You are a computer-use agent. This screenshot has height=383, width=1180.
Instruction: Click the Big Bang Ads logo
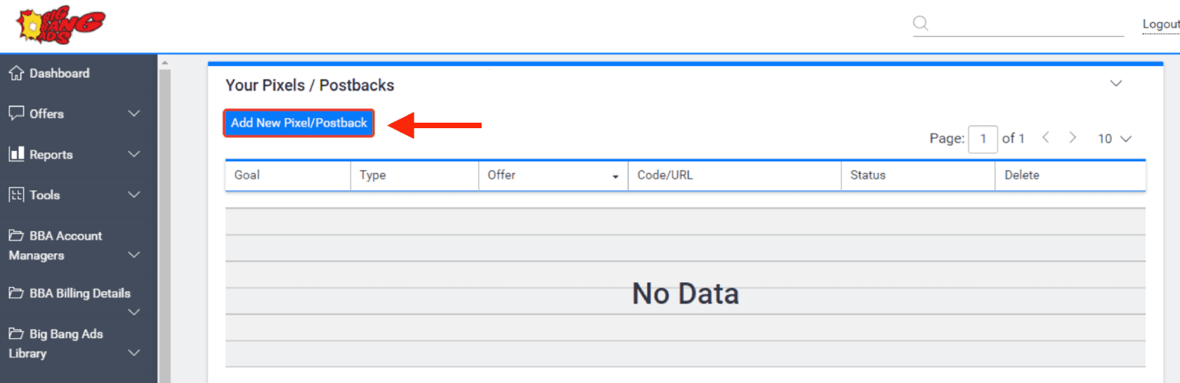pyautogui.click(x=61, y=26)
